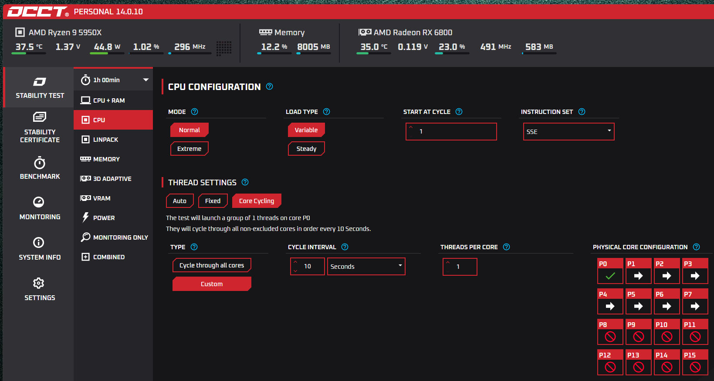Open the Stability Certificate section
The height and width of the screenshot is (381, 714).
(x=40, y=128)
